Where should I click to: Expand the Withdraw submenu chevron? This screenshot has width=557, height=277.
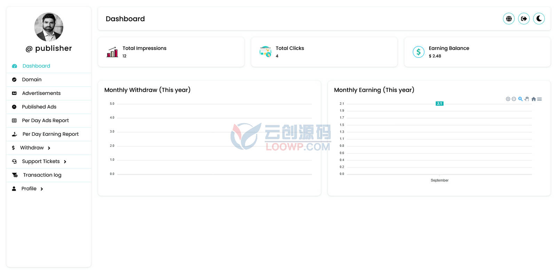[x=49, y=148]
